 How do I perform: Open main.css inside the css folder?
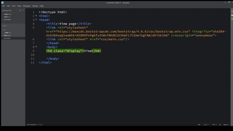pos(8,32)
